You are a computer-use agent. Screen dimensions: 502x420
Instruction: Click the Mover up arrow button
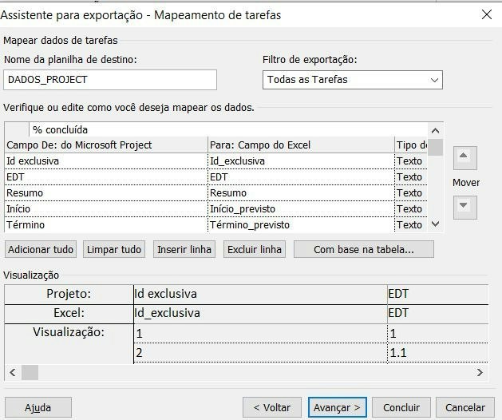click(x=464, y=158)
